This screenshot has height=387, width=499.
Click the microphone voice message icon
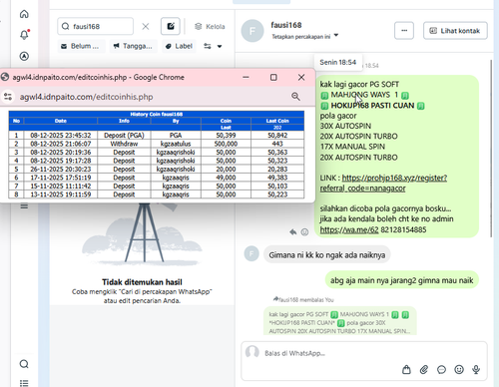[476, 370]
